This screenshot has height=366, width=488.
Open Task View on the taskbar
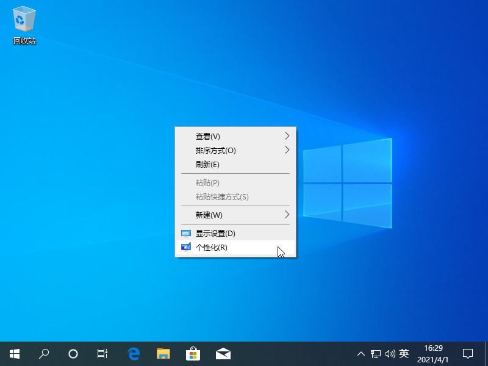(x=102, y=353)
